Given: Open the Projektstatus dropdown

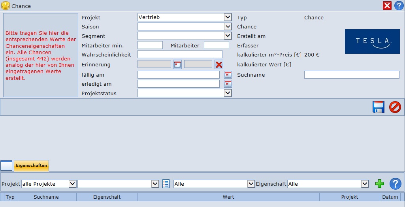Looking at the screenshot, I should (x=228, y=93).
